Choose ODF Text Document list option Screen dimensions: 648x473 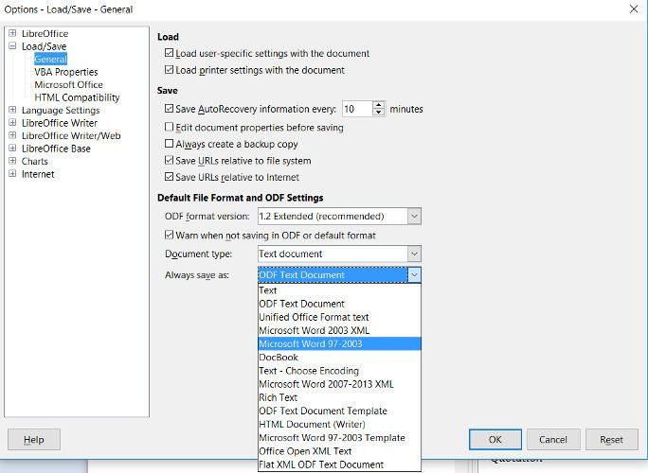tap(339, 304)
